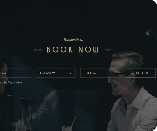Click the left diamond ornament beside Book Now heading
Screen dimensions: 157x131
(x=38, y=50)
